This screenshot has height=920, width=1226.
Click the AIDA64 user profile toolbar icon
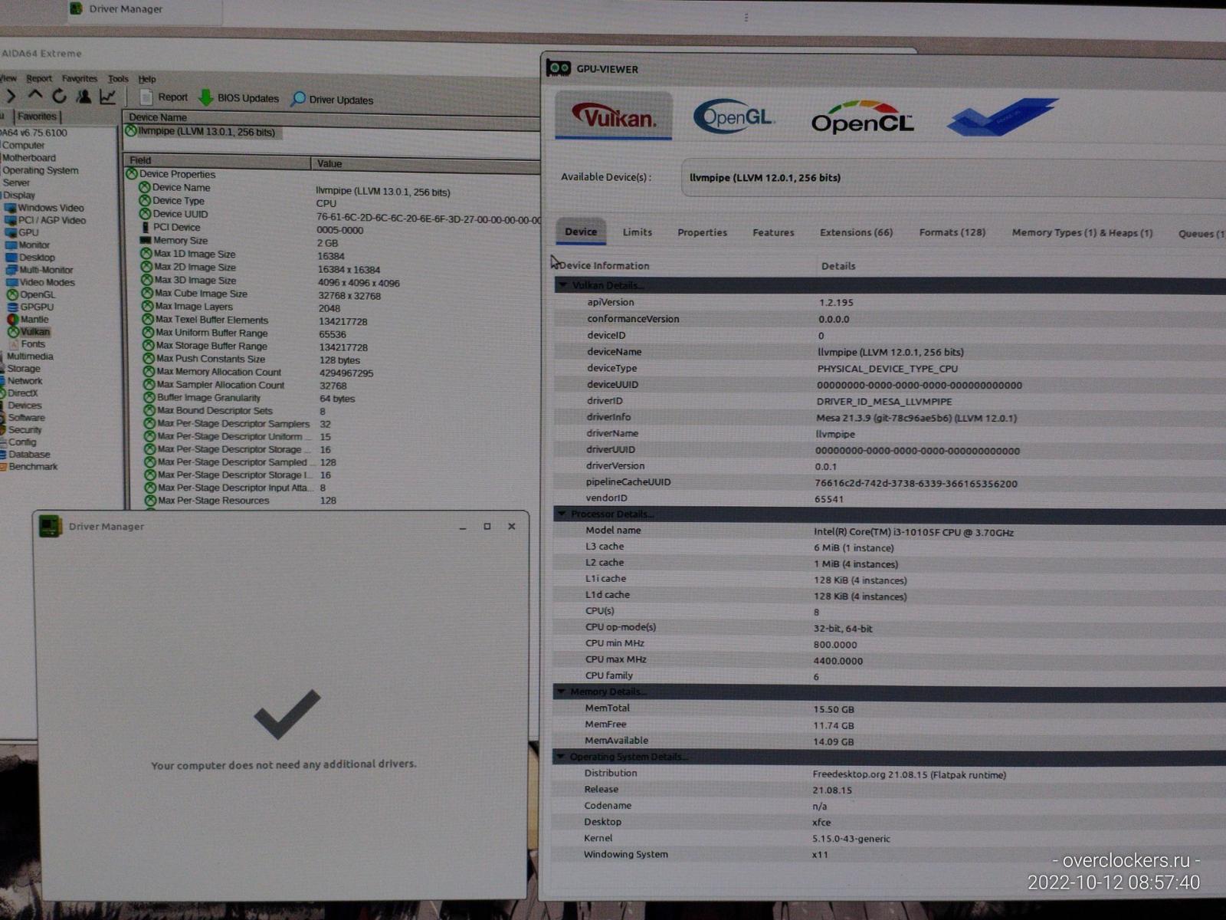[x=84, y=96]
